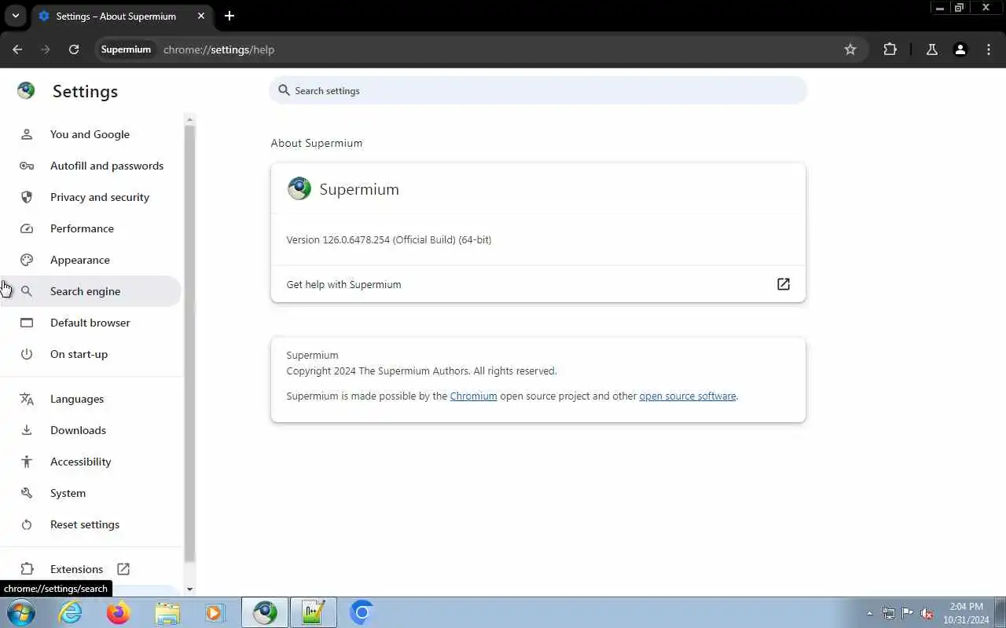Image resolution: width=1006 pixels, height=628 pixels.
Task: Open the Chromium link
Action: point(473,396)
